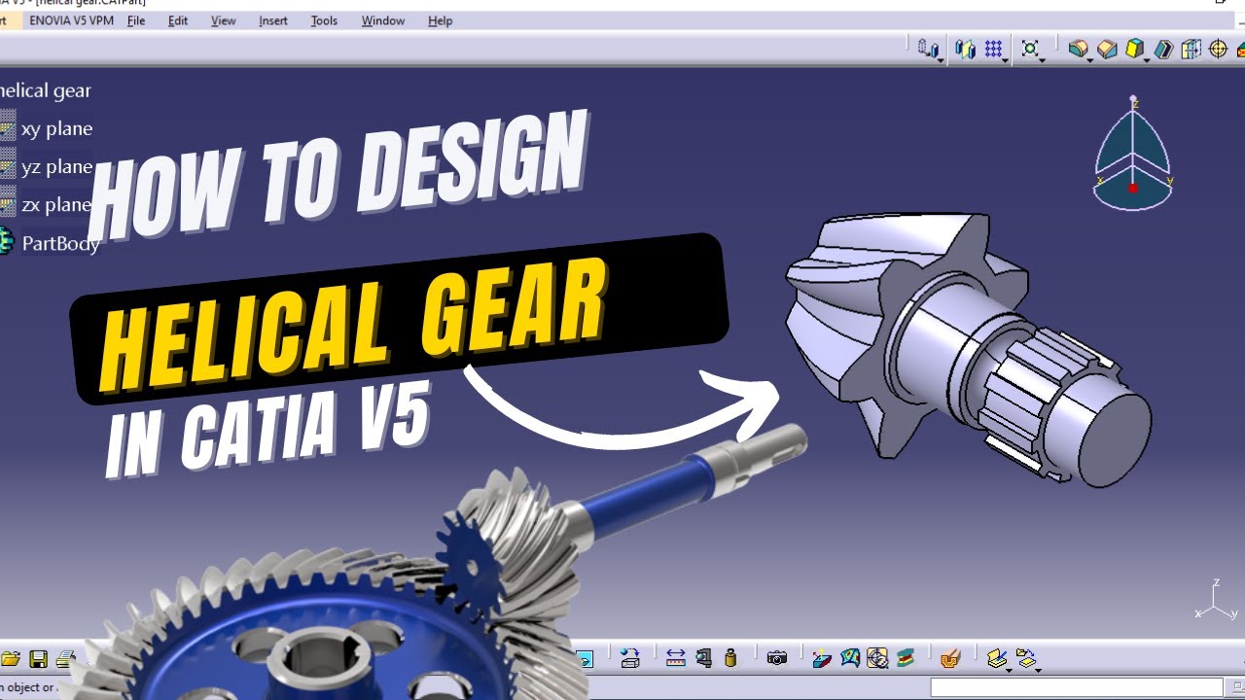This screenshot has width=1245, height=700.
Task: Expand the Rectangular Pattern dropdown arrow
Action: coord(1006,61)
